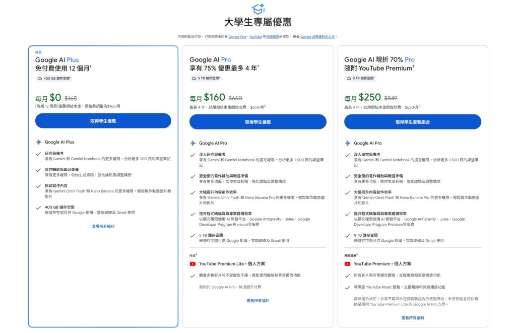
Task: Click 查看所有福利 in the $160 Pro card
Action: [258, 301]
